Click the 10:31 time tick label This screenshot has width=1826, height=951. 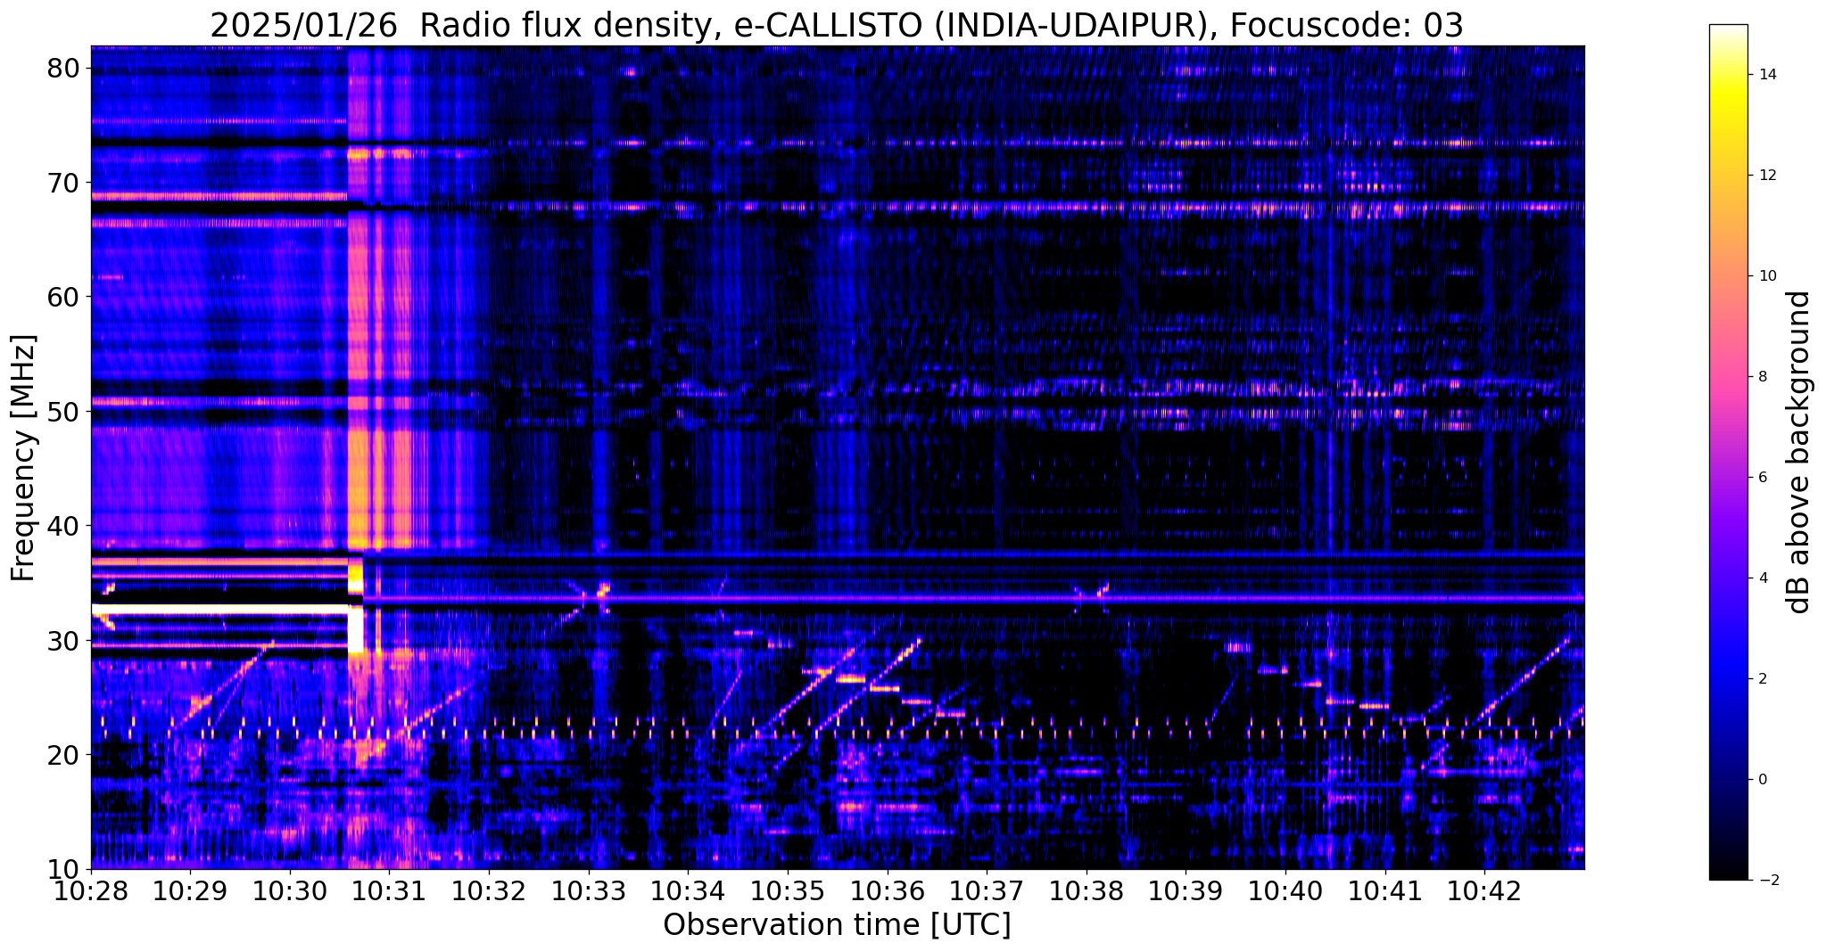coord(390,891)
